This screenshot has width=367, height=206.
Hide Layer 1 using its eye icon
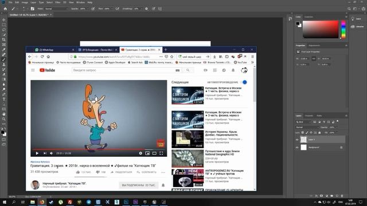(x=297, y=140)
